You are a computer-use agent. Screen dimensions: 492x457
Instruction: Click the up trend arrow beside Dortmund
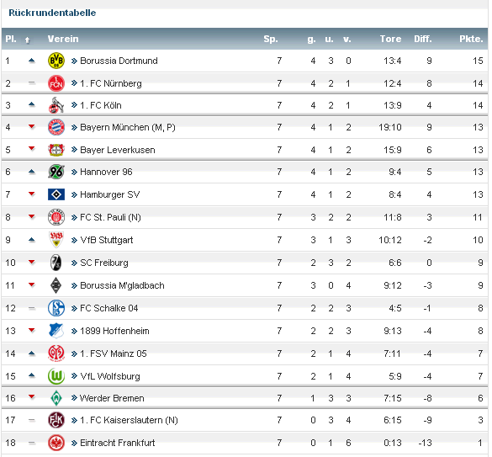pos(31,61)
